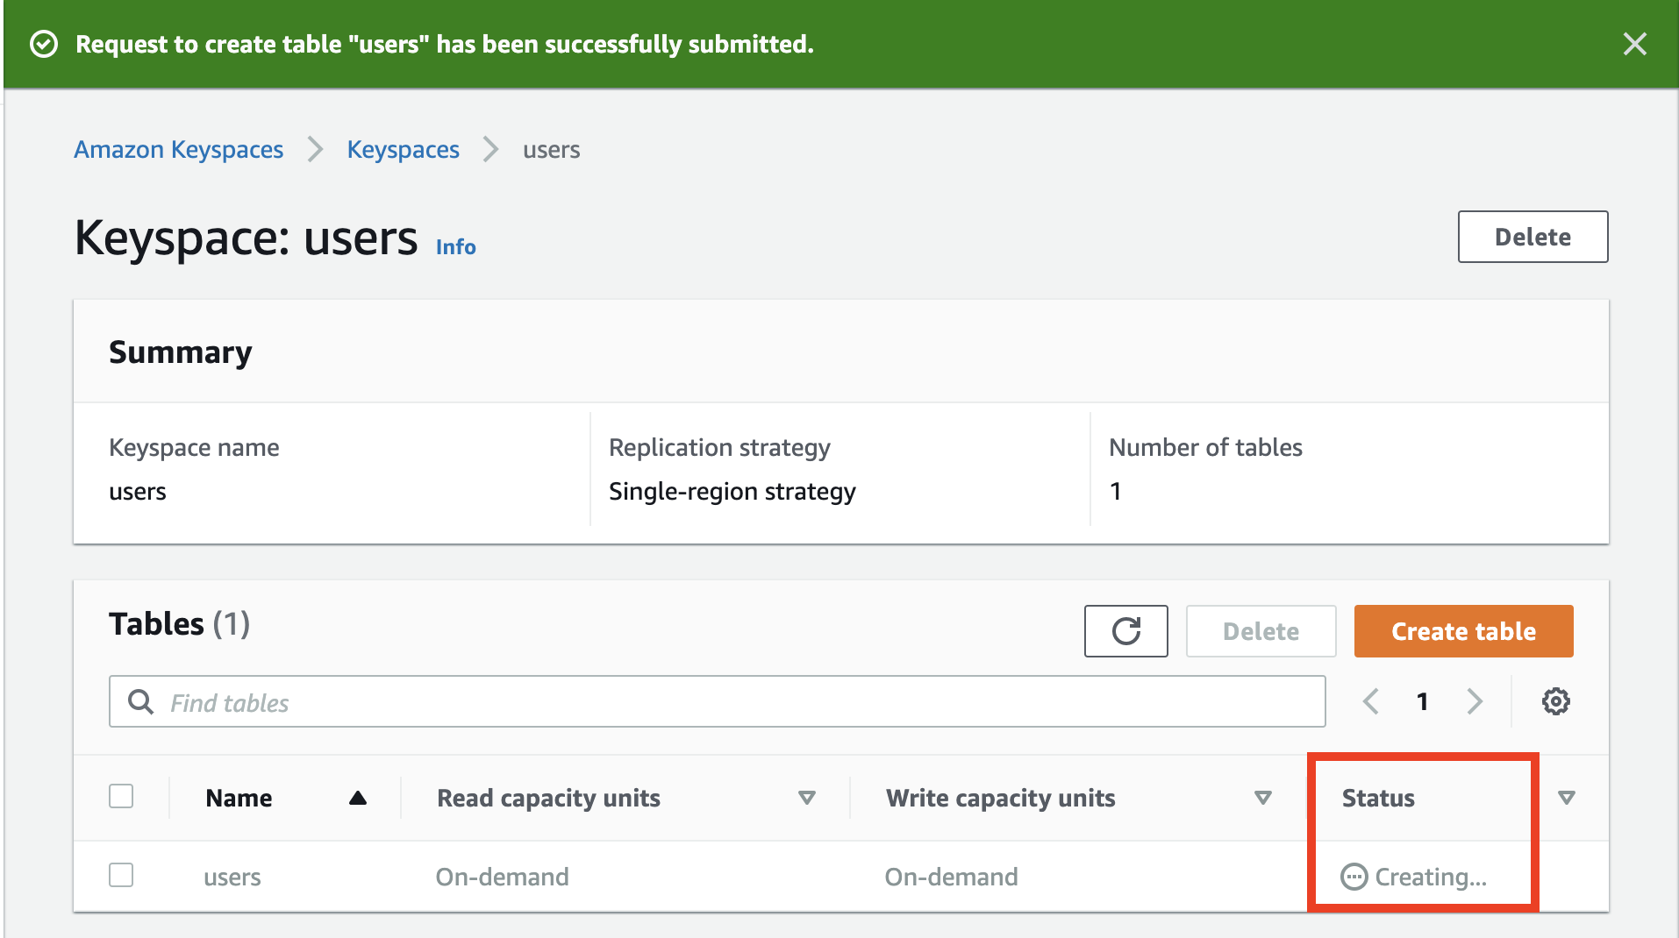This screenshot has height=938, width=1679.
Task: Click users row Read capacity 'On-demand'
Action: [x=503, y=877]
